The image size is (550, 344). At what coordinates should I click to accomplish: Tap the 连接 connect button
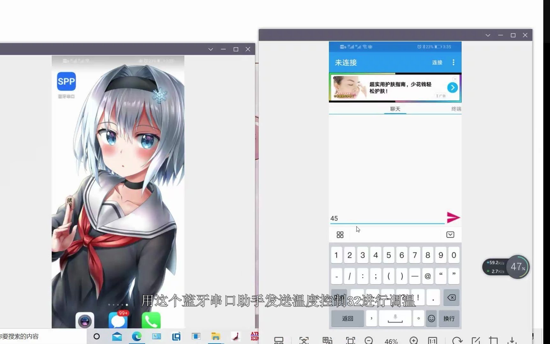click(x=437, y=63)
